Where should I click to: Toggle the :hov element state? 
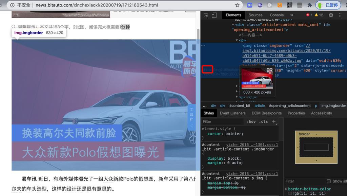(251, 122)
